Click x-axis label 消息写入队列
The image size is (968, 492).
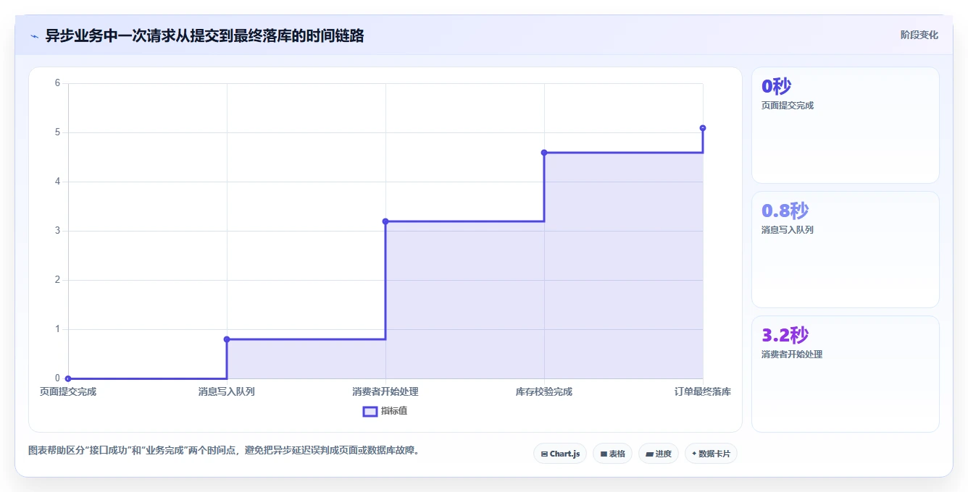227,391
